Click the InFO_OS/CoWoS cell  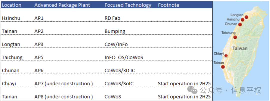click(x=124, y=58)
